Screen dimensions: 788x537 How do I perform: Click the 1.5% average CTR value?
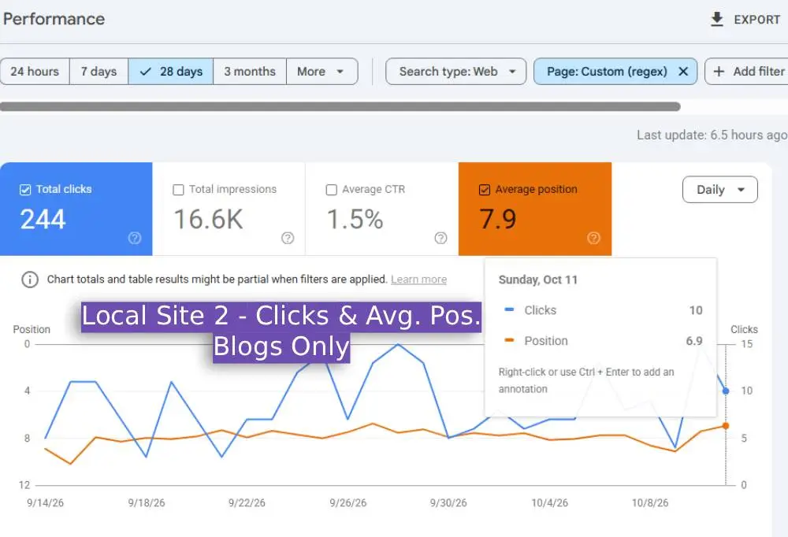click(x=355, y=219)
